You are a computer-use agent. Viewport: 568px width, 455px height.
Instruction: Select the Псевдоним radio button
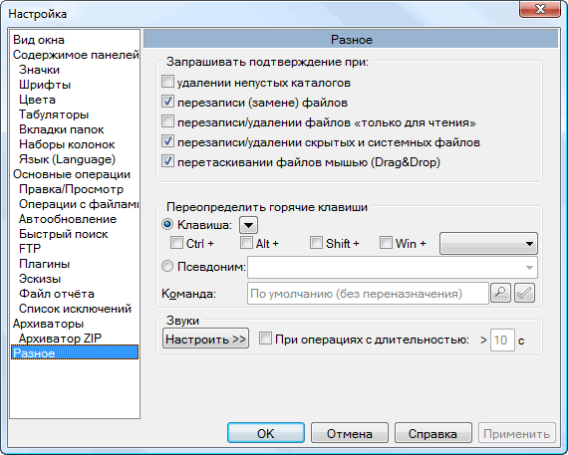pyautogui.click(x=167, y=267)
